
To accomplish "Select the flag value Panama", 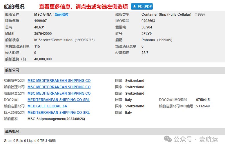I will (148, 40).
